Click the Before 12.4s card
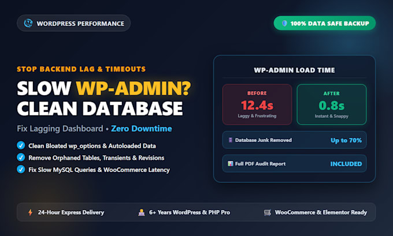 coord(257,104)
